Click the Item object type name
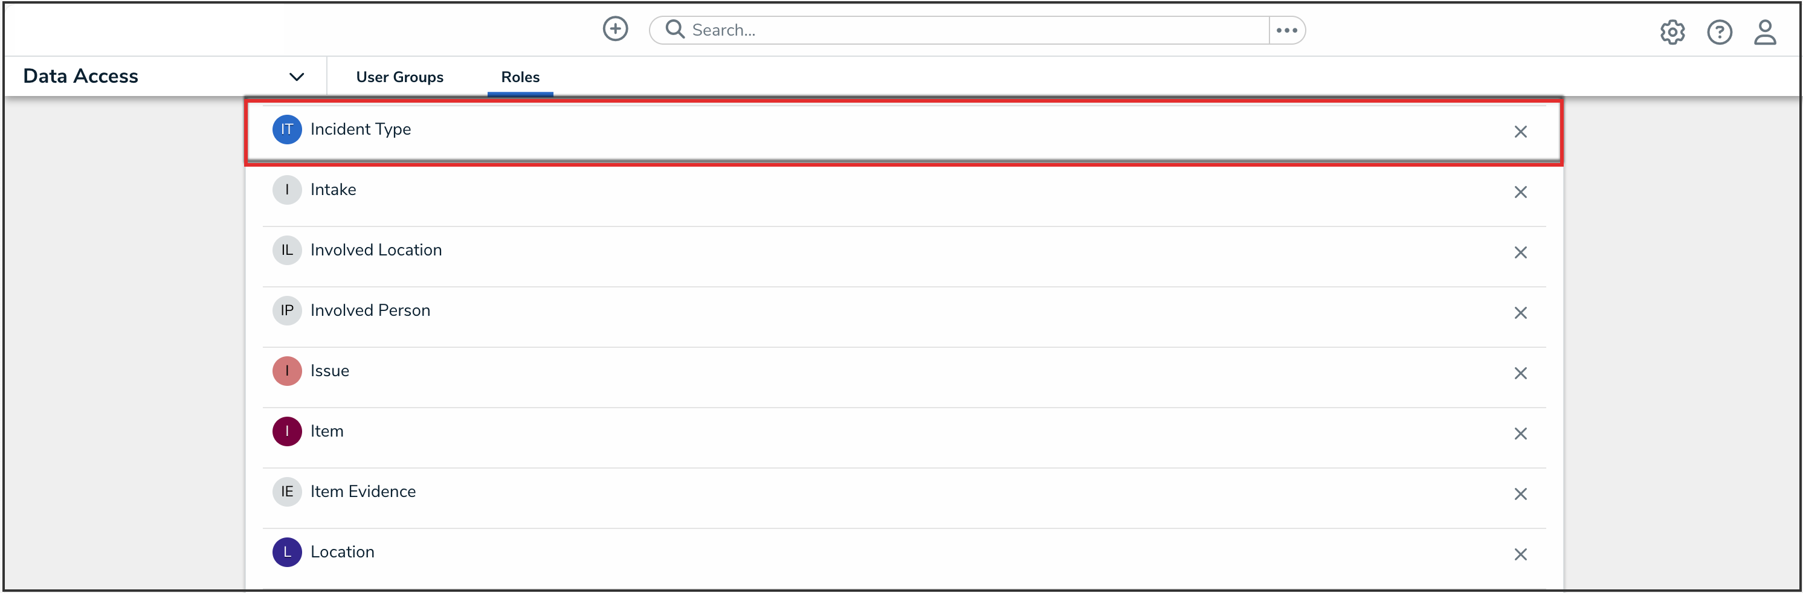 (327, 431)
